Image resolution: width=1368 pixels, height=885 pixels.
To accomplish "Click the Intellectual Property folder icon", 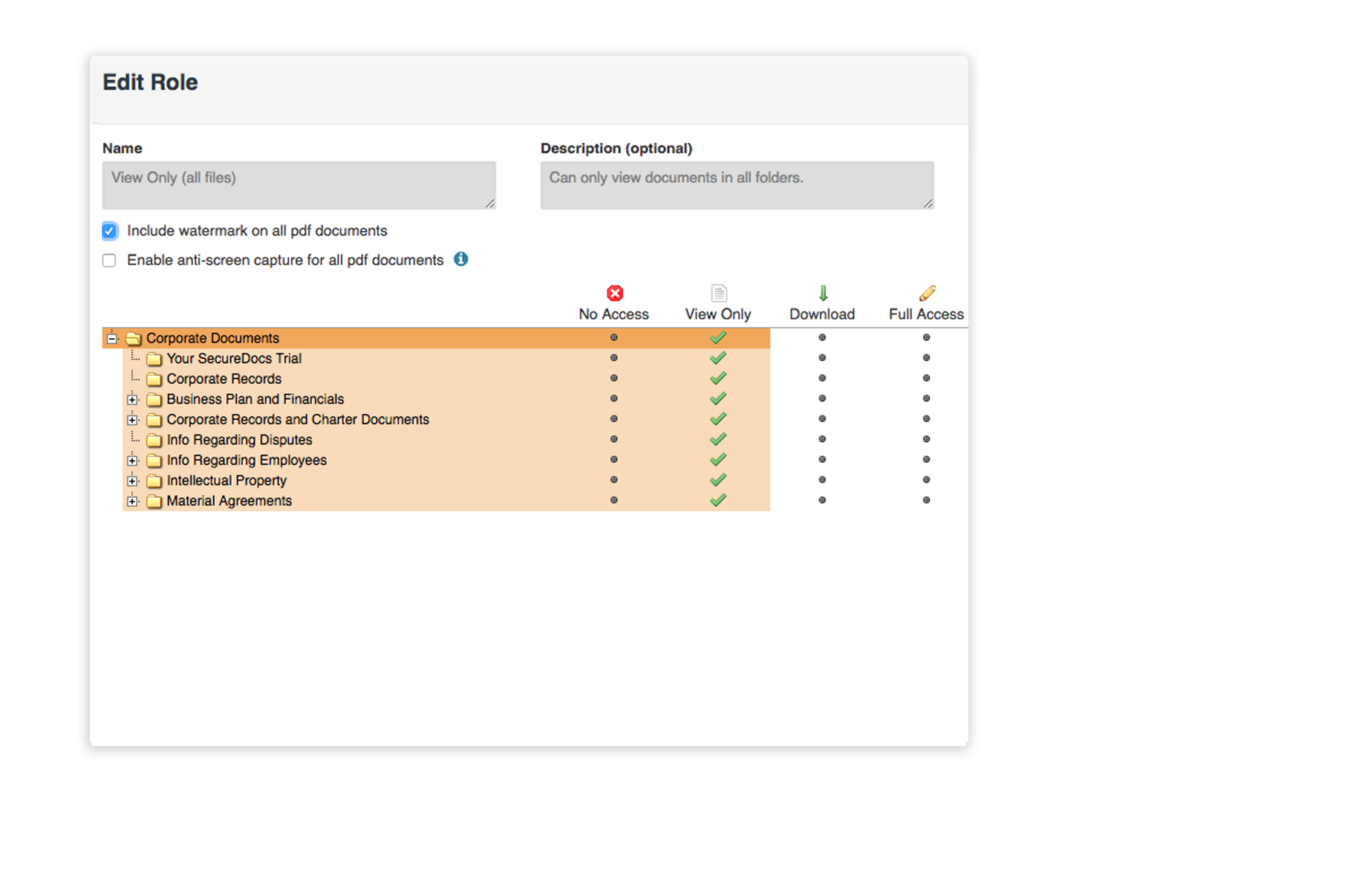I will tap(154, 482).
